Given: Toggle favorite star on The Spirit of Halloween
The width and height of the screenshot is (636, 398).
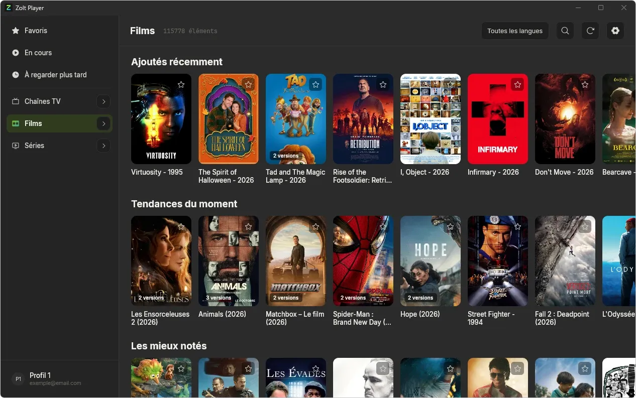Looking at the screenshot, I should tap(249, 84).
